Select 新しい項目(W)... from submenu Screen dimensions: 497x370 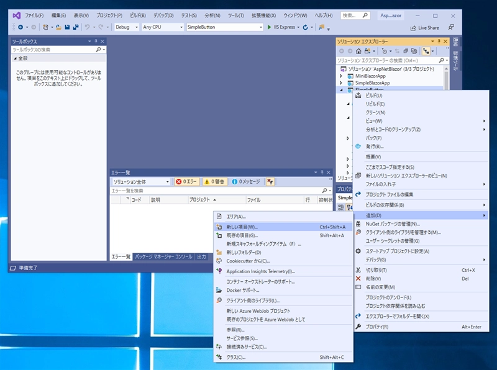click(283, 227)
